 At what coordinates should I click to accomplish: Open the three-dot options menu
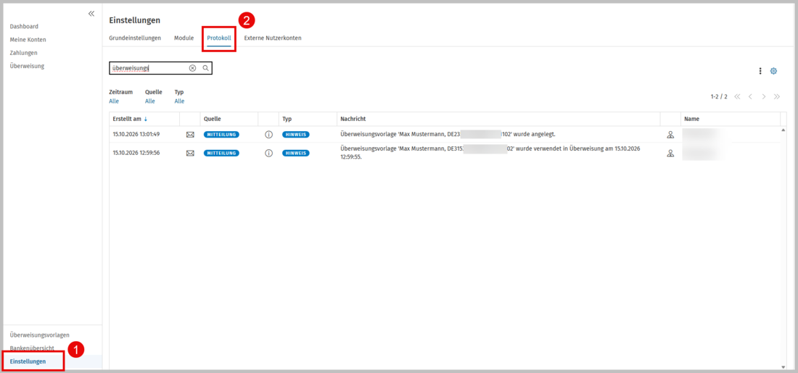760,71
